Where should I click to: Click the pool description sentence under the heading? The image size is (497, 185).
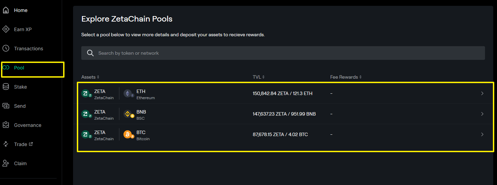pyautogui.click(x=173, y=35)
